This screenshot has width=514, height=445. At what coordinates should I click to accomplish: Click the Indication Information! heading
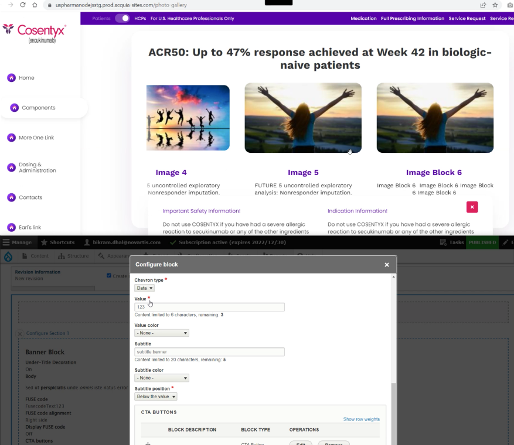358,211
